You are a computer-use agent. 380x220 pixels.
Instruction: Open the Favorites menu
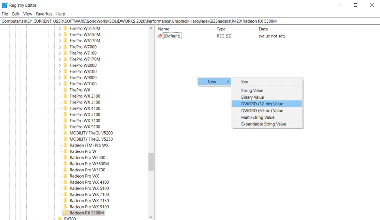[44, 14]
